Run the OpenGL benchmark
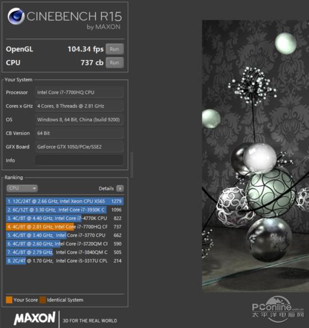The height and width of the screenshot is (328, 309). coord(115,49)
